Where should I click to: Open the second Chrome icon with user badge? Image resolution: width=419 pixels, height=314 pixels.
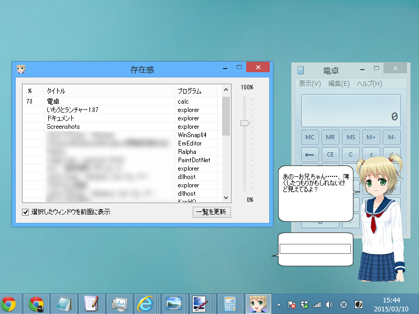pos(36,304)
